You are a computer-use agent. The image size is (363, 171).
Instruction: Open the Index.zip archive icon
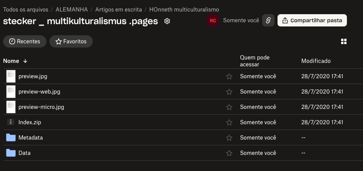click(x=11, y=122)
